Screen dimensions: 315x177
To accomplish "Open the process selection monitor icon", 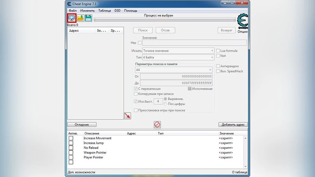I will point(72,18).
